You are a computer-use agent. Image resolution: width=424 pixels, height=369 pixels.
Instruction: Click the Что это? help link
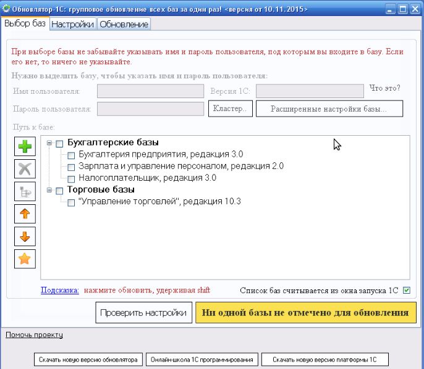(x=384, y=88)
